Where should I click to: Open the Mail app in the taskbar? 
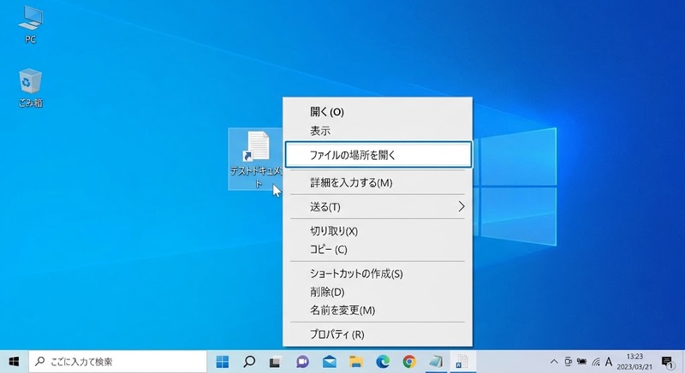point(330,362)
